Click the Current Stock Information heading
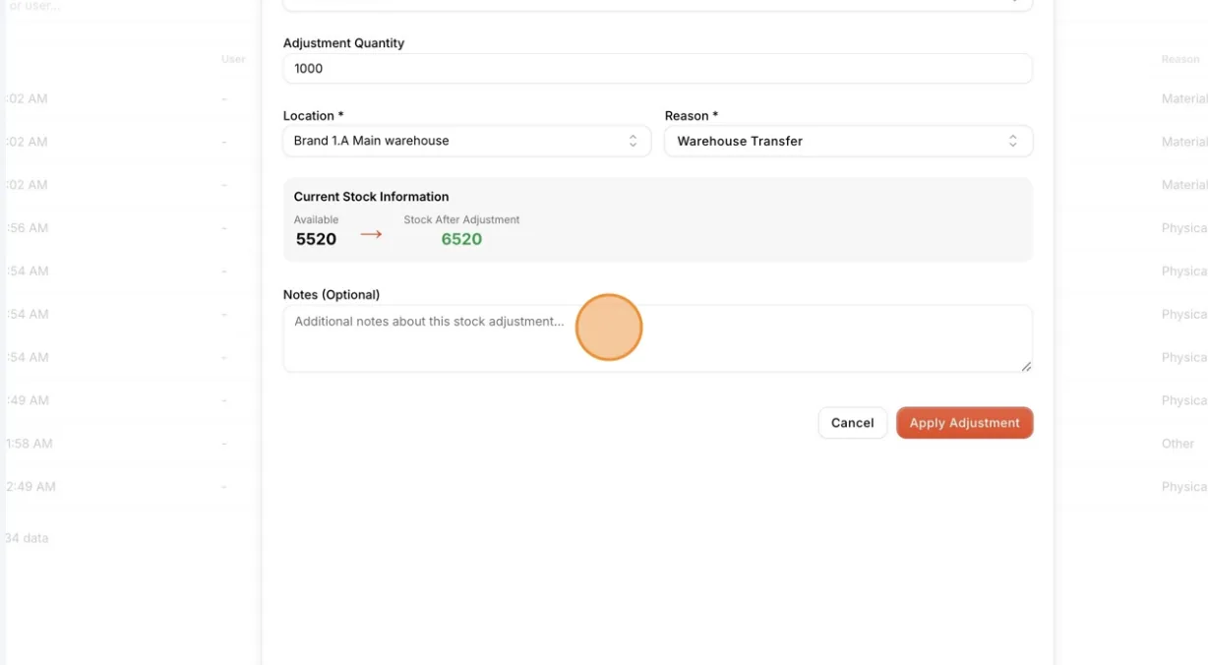Viewport: 1208px width, 665px height. click(x=371, y=197)
